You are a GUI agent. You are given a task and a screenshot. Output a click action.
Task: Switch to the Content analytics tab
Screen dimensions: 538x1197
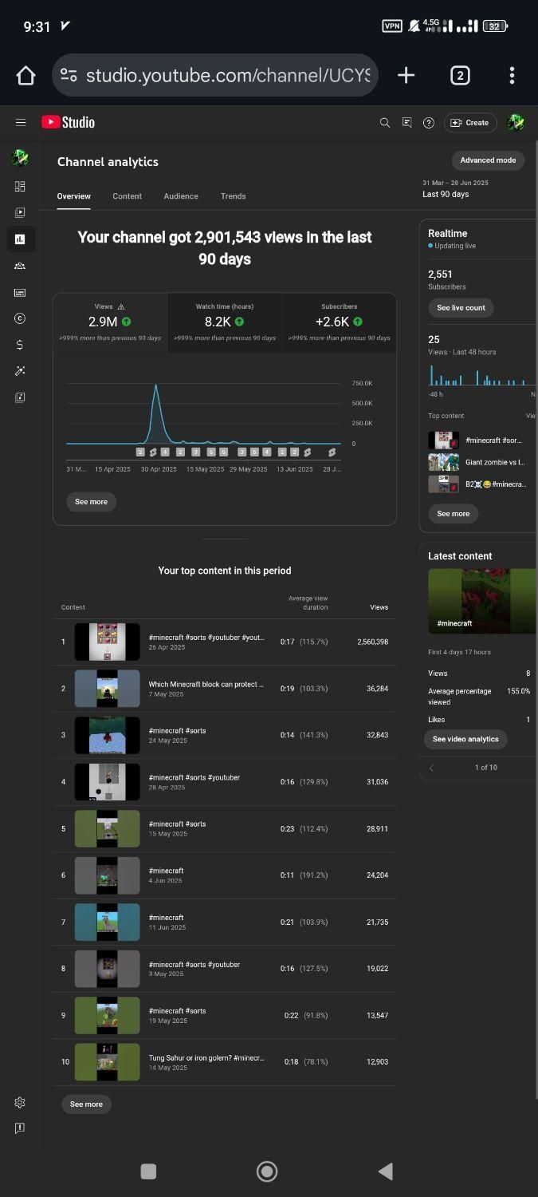[x=127, y=196]
